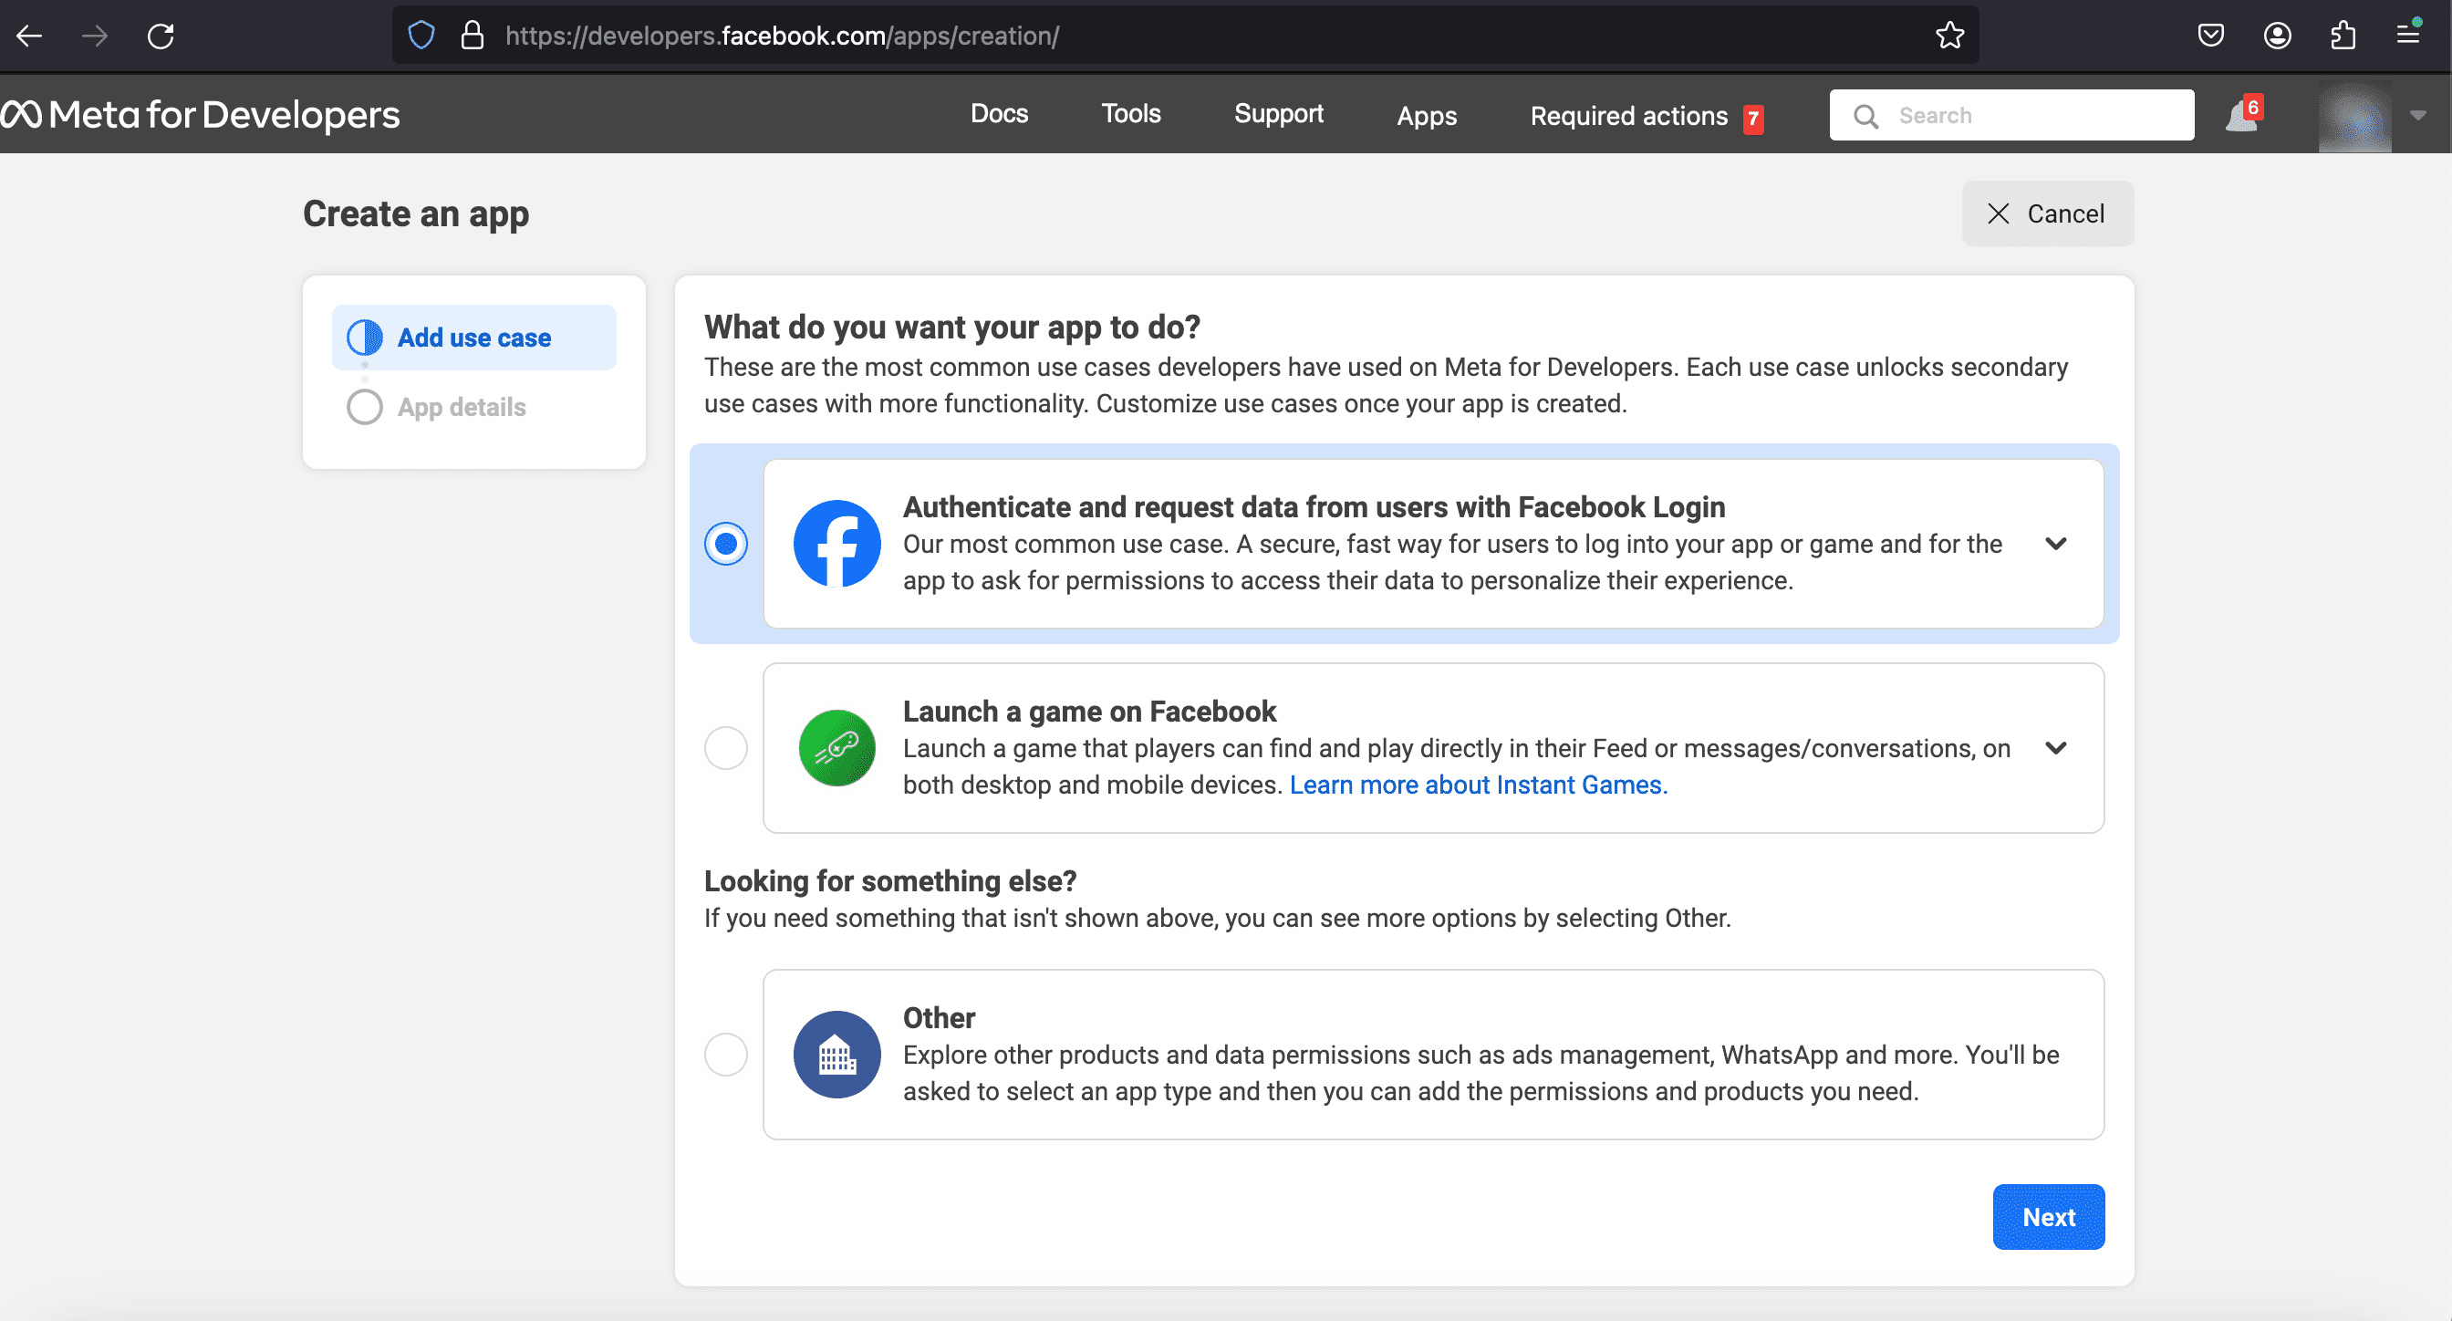Open the notifications bell icon
The height and width of the screenshot is (1321, 2452).
tap(2241, 117)
